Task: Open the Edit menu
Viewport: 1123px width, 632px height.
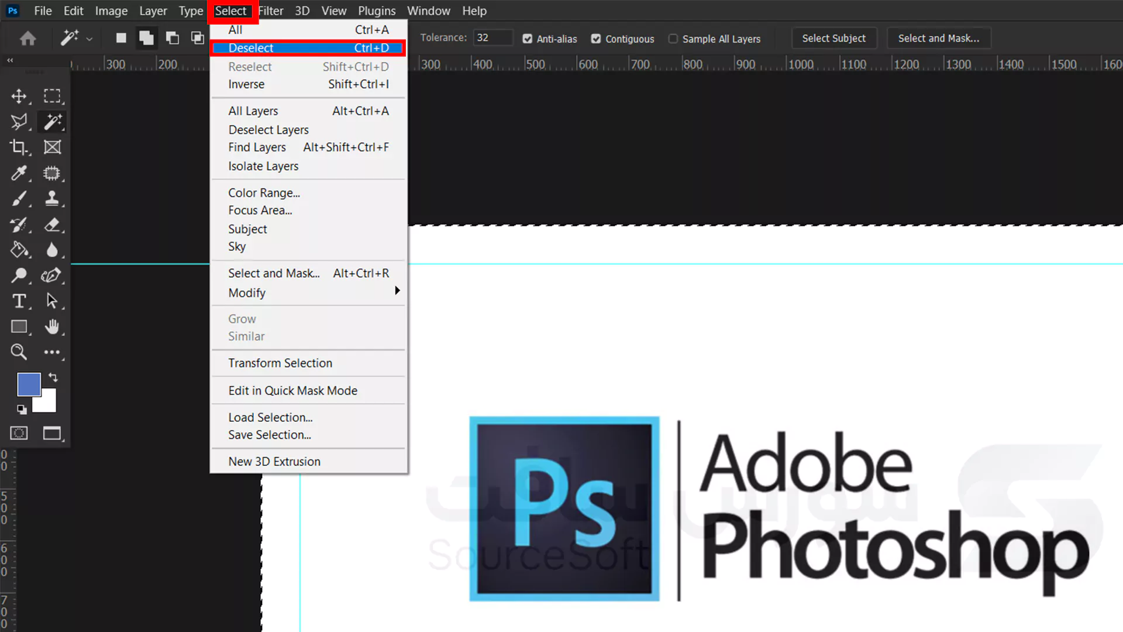Action: coord(74,11)
